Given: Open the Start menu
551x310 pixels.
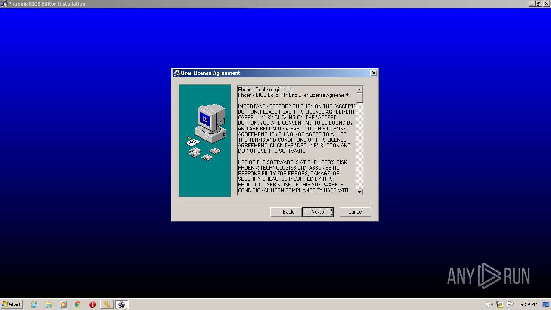Looking at the screenshot, I should [12, 304].
